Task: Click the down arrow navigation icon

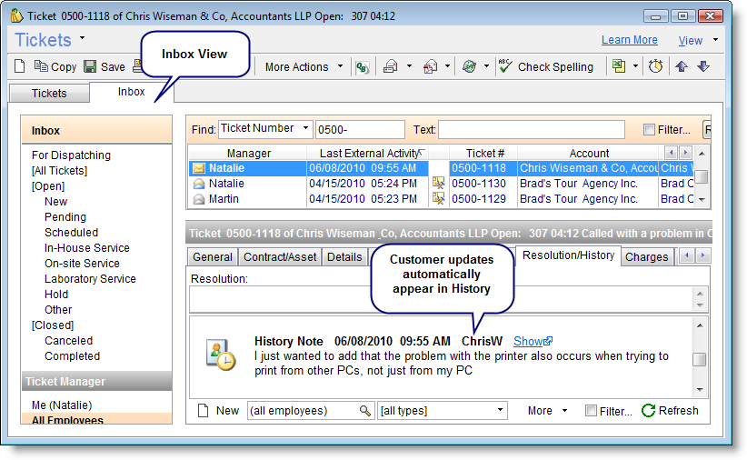Action: point(702,66)
